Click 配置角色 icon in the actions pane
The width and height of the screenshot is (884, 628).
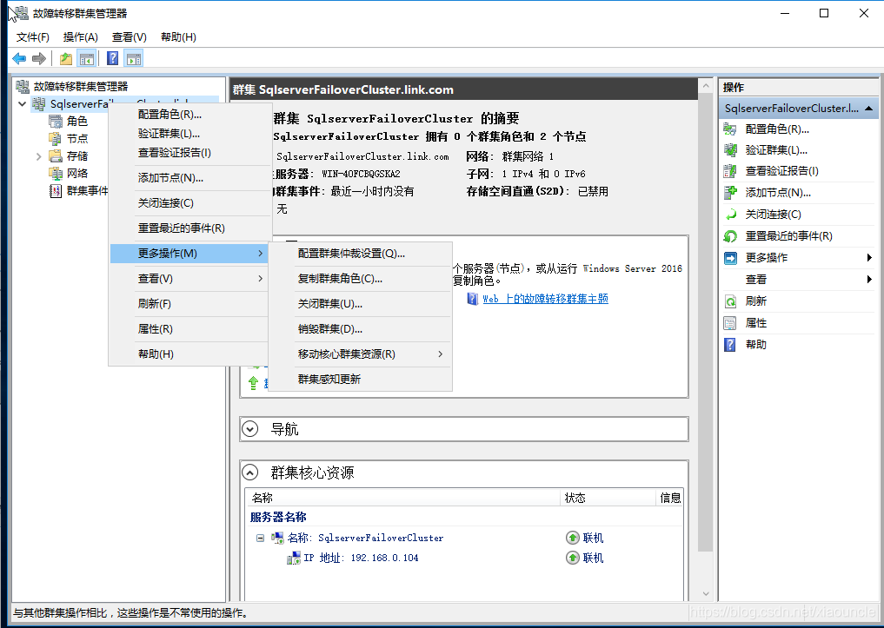[x=731, y=129]
